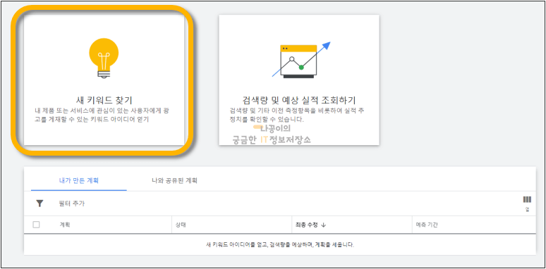Sort by '상태' column header
Image resolution: width=546 pixels, height=269 pixels.
point(181,225)
